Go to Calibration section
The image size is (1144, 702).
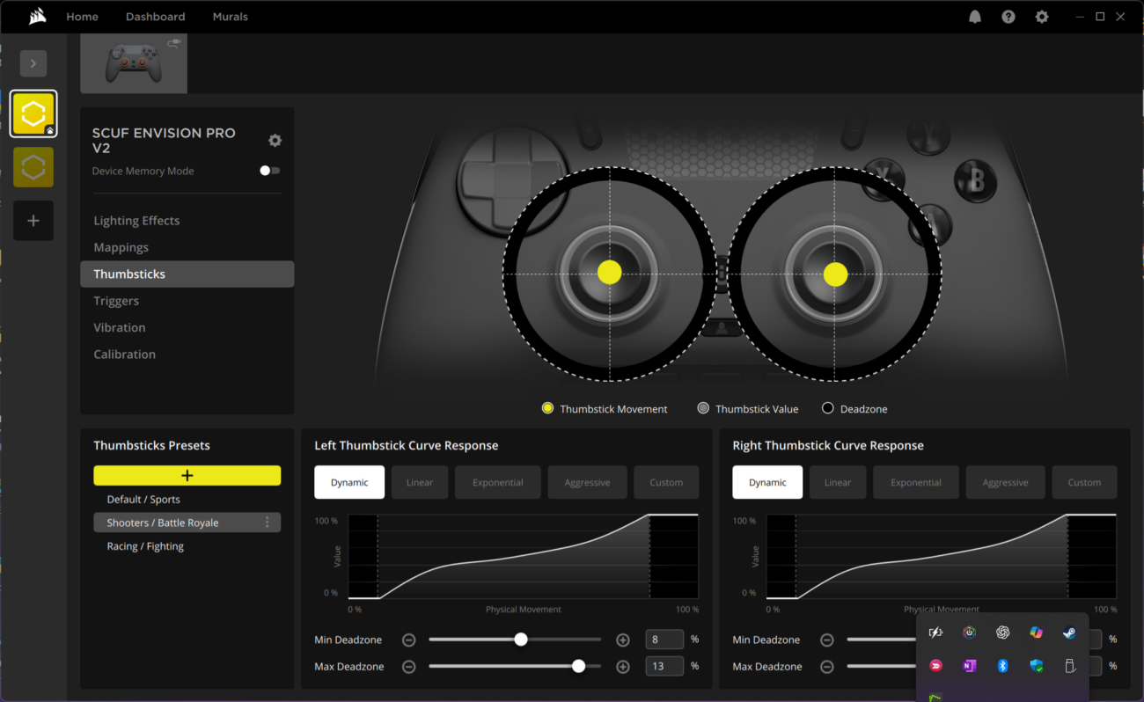click(x=124, y=354)
